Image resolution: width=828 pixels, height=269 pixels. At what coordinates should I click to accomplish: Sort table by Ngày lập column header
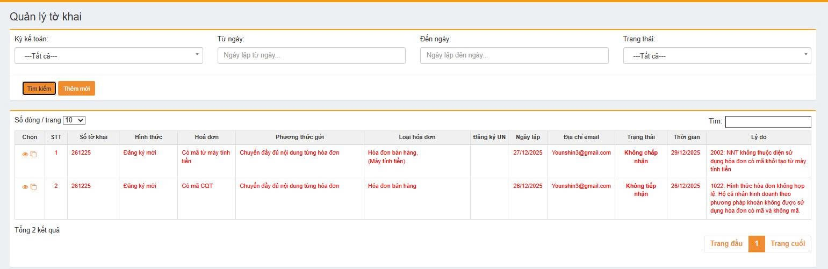point(528,137)
